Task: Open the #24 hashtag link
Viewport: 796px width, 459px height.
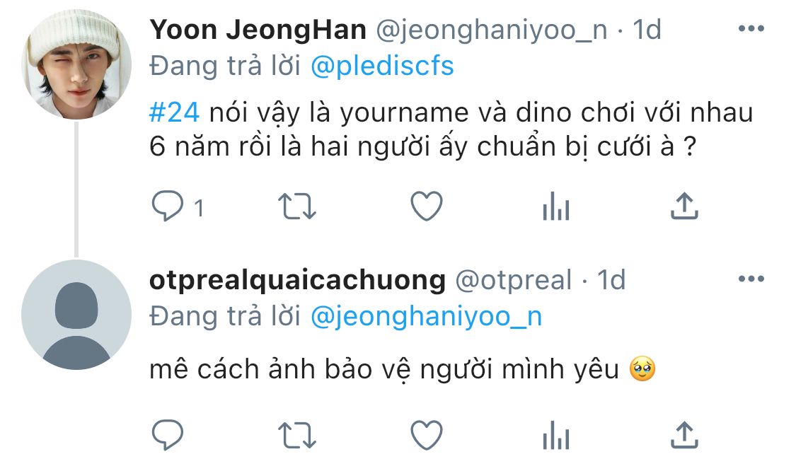Action: click(x=174, y=112)
